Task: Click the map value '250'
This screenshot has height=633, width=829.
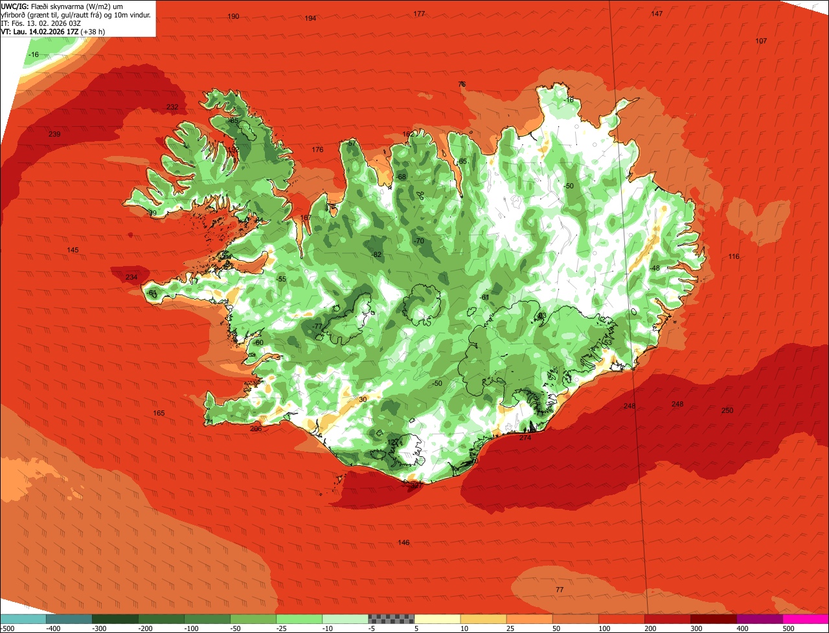Action: click(x=727, y=410)
